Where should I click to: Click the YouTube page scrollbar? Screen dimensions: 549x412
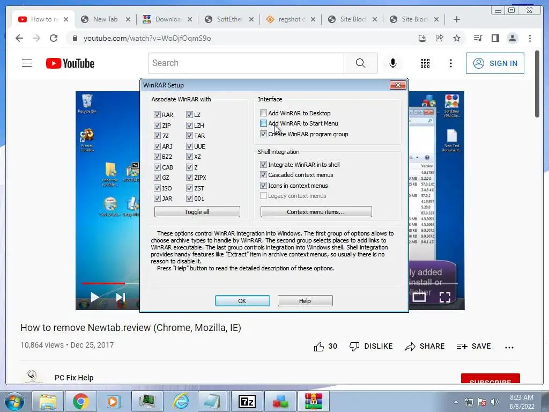[537, 84]
